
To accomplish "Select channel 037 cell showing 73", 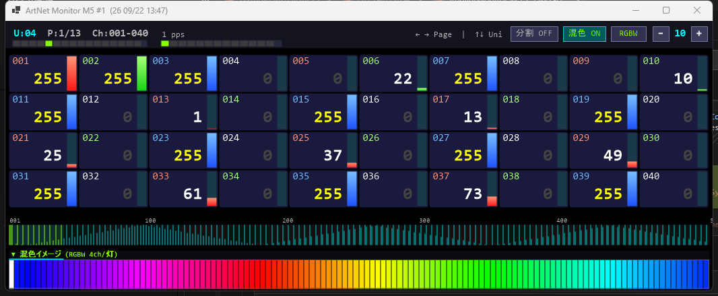I will (x=464, y=189).
